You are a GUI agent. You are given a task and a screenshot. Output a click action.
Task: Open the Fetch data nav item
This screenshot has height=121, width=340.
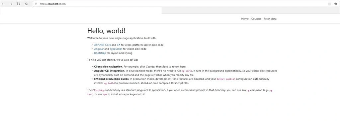270,19
